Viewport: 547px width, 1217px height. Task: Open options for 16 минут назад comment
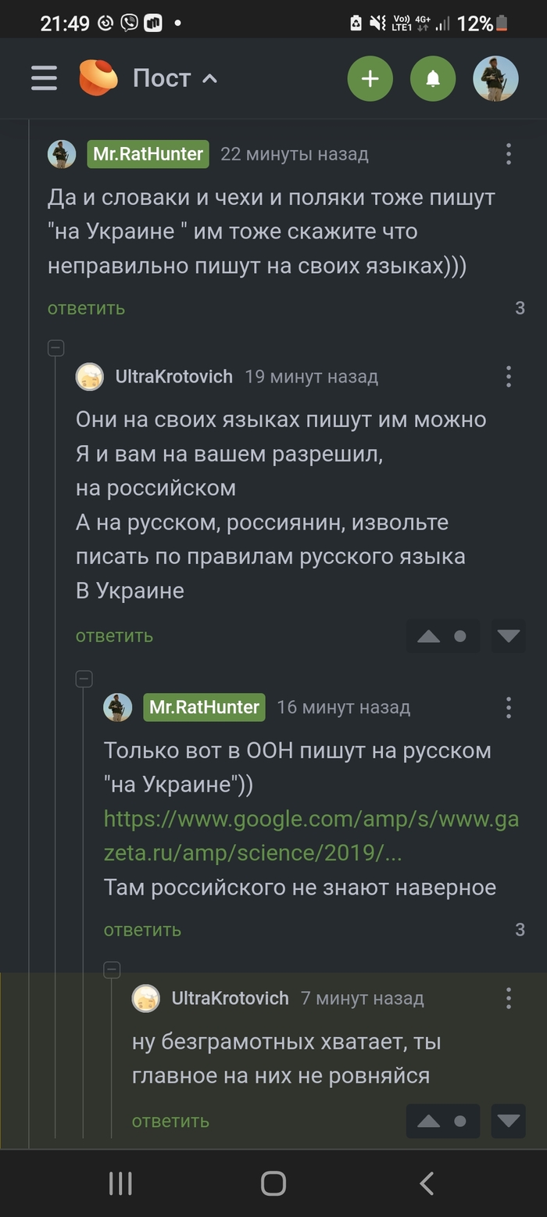[x=509, y=708]
